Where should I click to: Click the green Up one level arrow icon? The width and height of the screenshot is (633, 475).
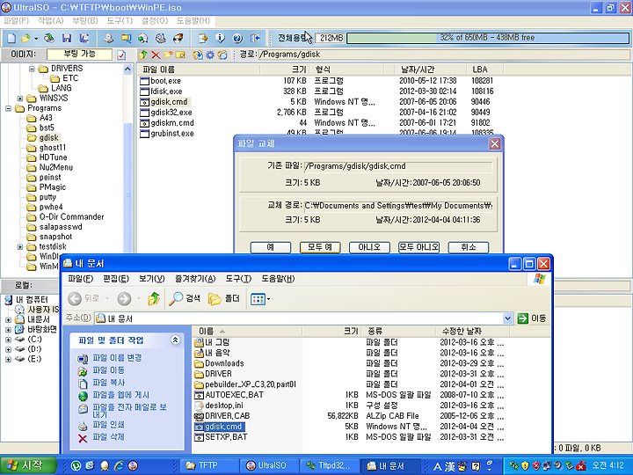tap(143, 55)
